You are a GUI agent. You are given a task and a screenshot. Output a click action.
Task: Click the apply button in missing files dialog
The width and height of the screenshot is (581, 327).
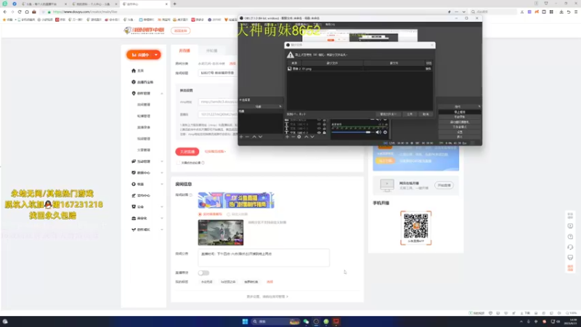click(410, 114)
